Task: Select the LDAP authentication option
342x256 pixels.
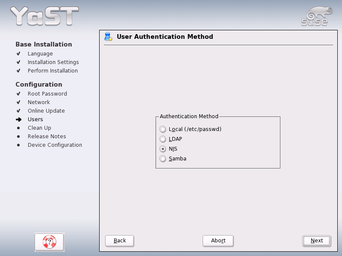Action: pos(171,139)
